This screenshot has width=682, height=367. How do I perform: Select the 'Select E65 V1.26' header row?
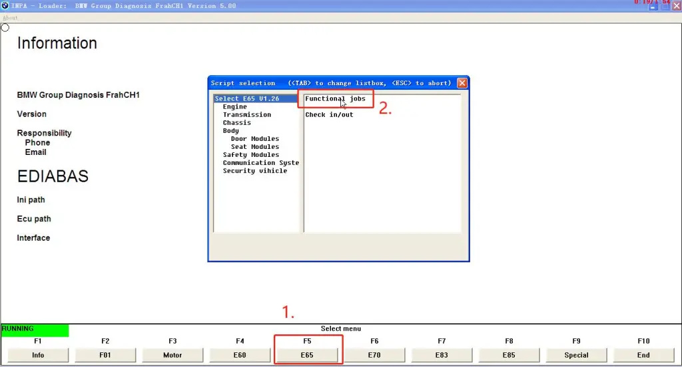256,98
